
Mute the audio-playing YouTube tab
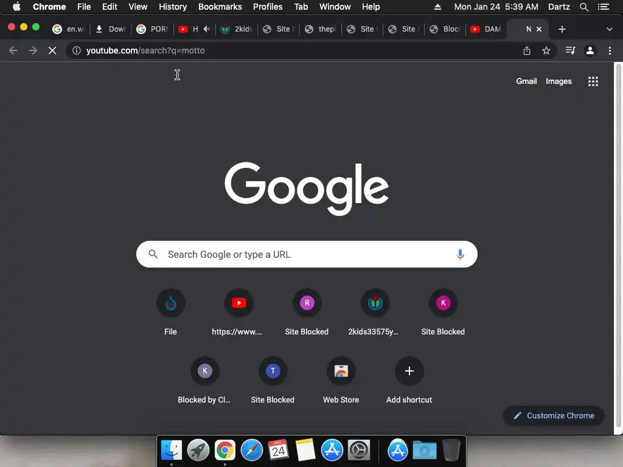[x=207, y=29]
